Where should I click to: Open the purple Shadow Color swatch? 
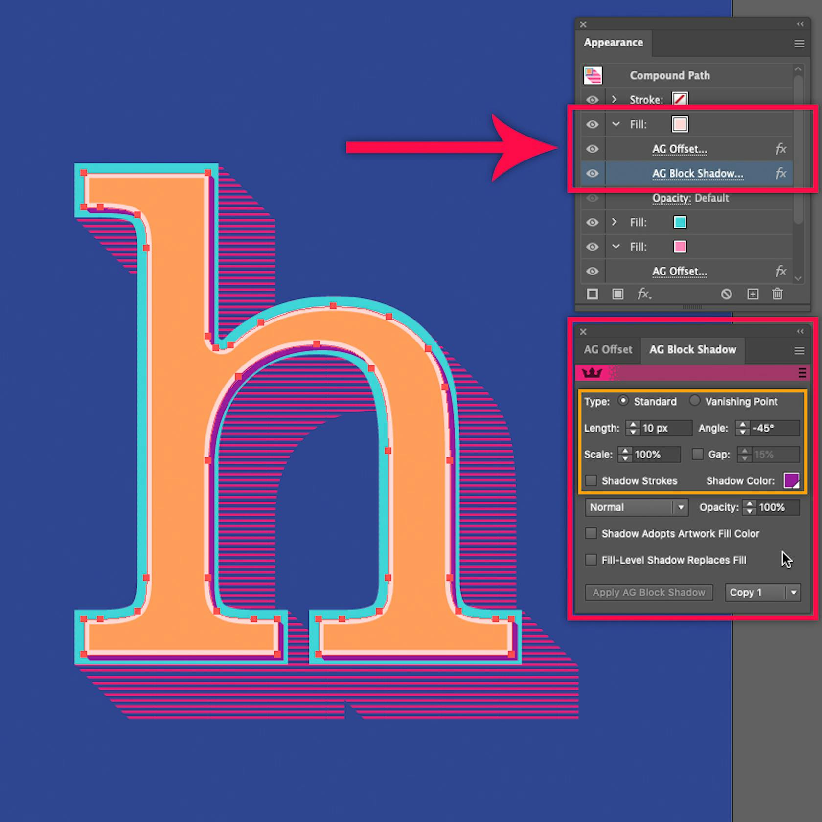coord(791,480)
